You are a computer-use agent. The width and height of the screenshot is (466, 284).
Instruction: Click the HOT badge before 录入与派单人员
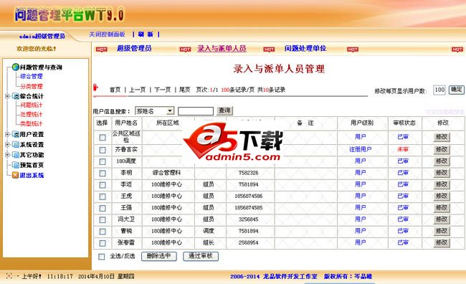pos(185,49)
